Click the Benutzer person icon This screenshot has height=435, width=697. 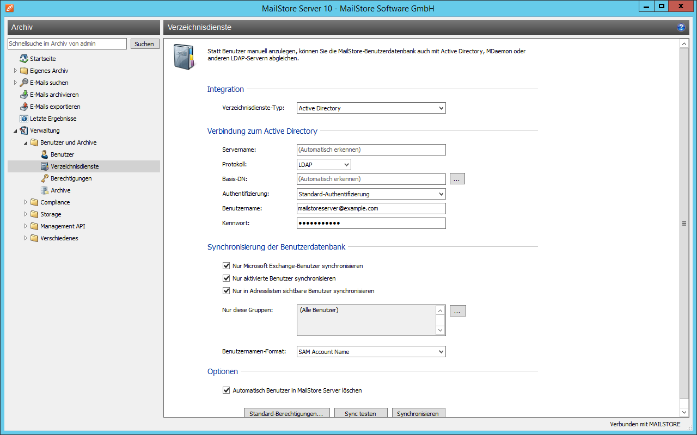45,154
